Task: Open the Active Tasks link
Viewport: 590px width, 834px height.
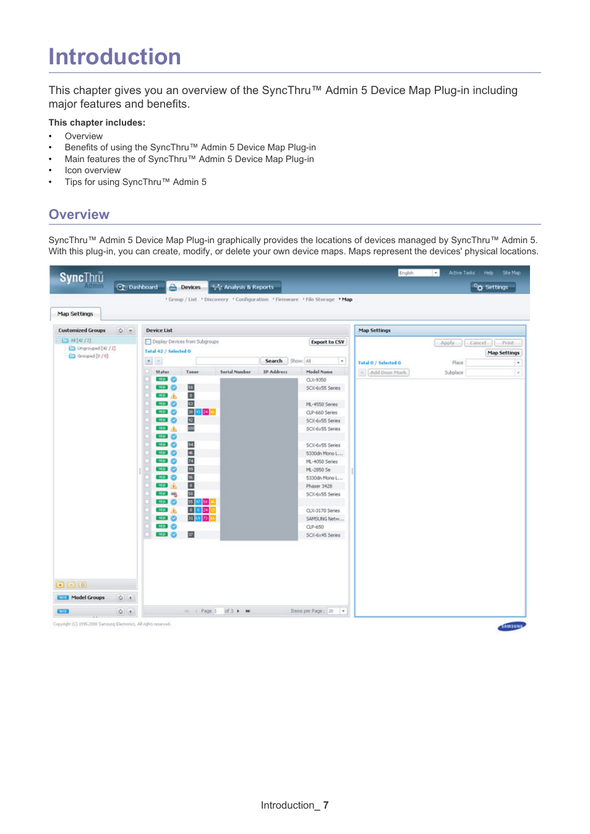Action: [461, 273]
